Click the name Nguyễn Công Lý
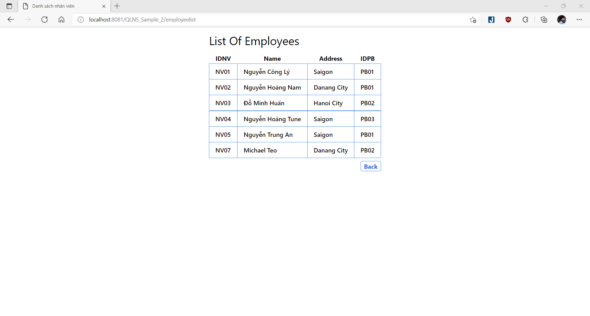Viewport: 590px width, 316px height. click(x=267, y=72)
